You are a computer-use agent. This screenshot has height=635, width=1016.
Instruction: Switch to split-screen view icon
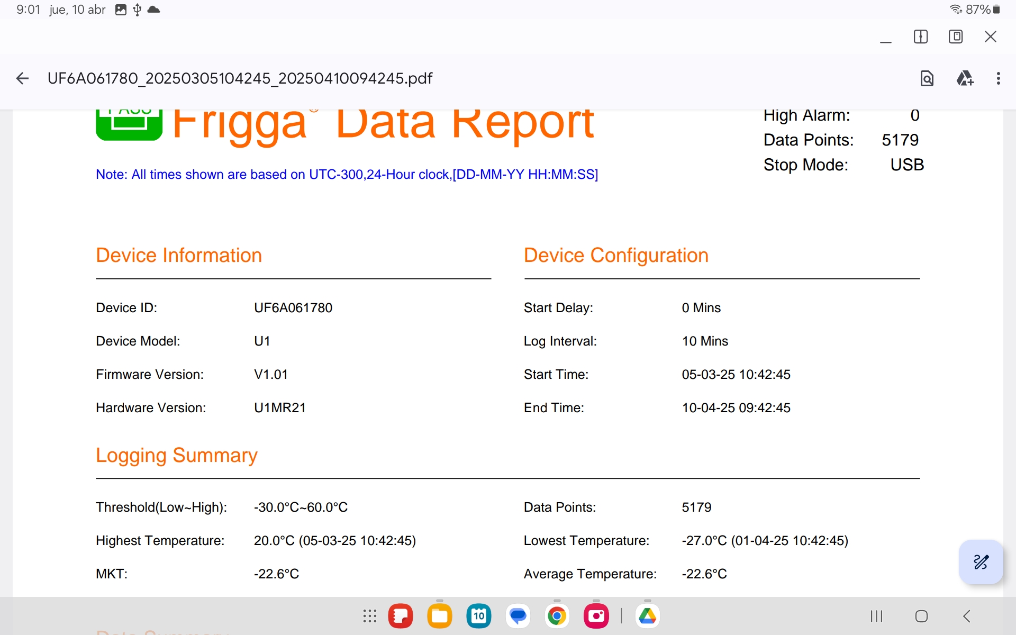click(921, 37)
